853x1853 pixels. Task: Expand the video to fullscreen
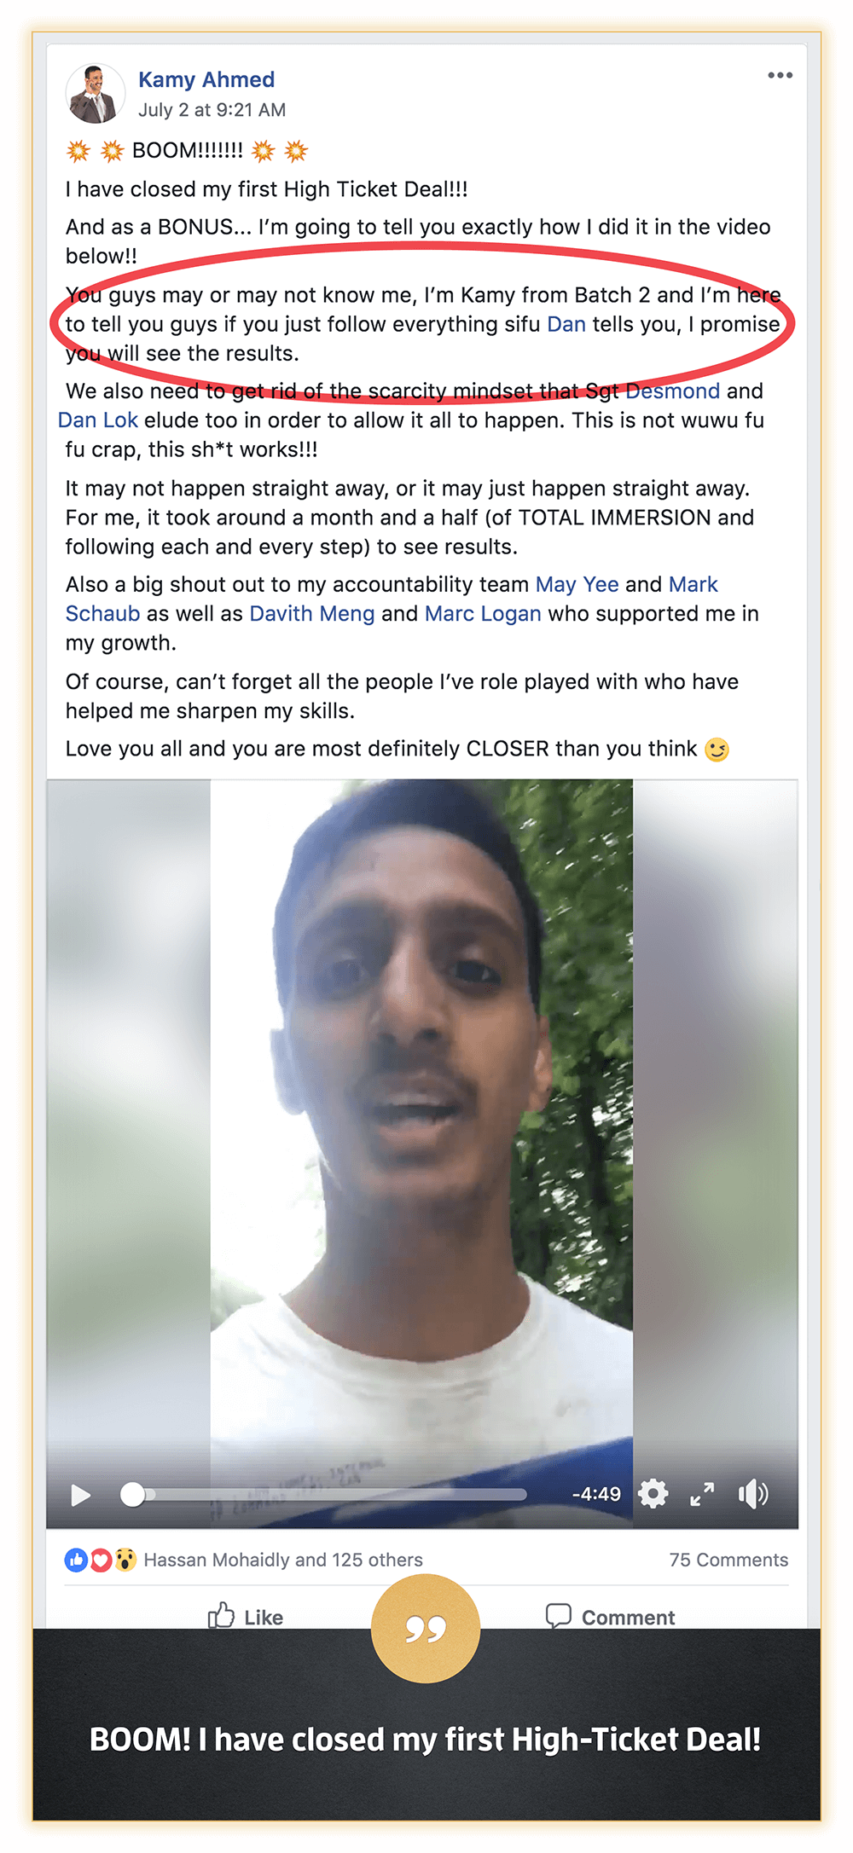pos(702,1494)
